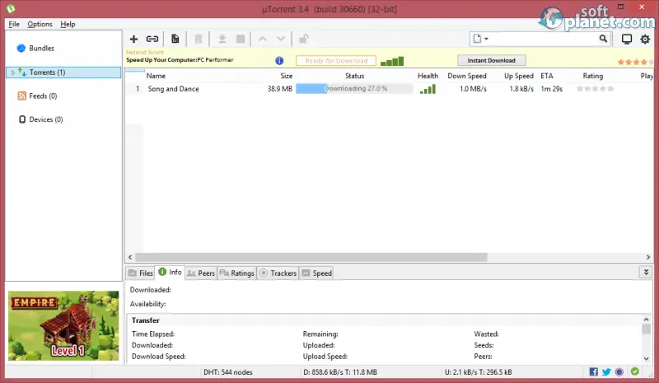Click the Stop torrent square icon

point(241,39)
